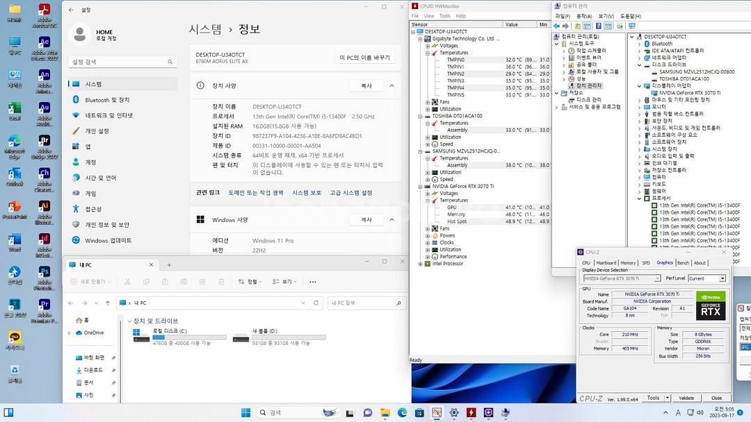
Task: Select 장치 관리자 in Computer Management tree
Action: (589, 85)
